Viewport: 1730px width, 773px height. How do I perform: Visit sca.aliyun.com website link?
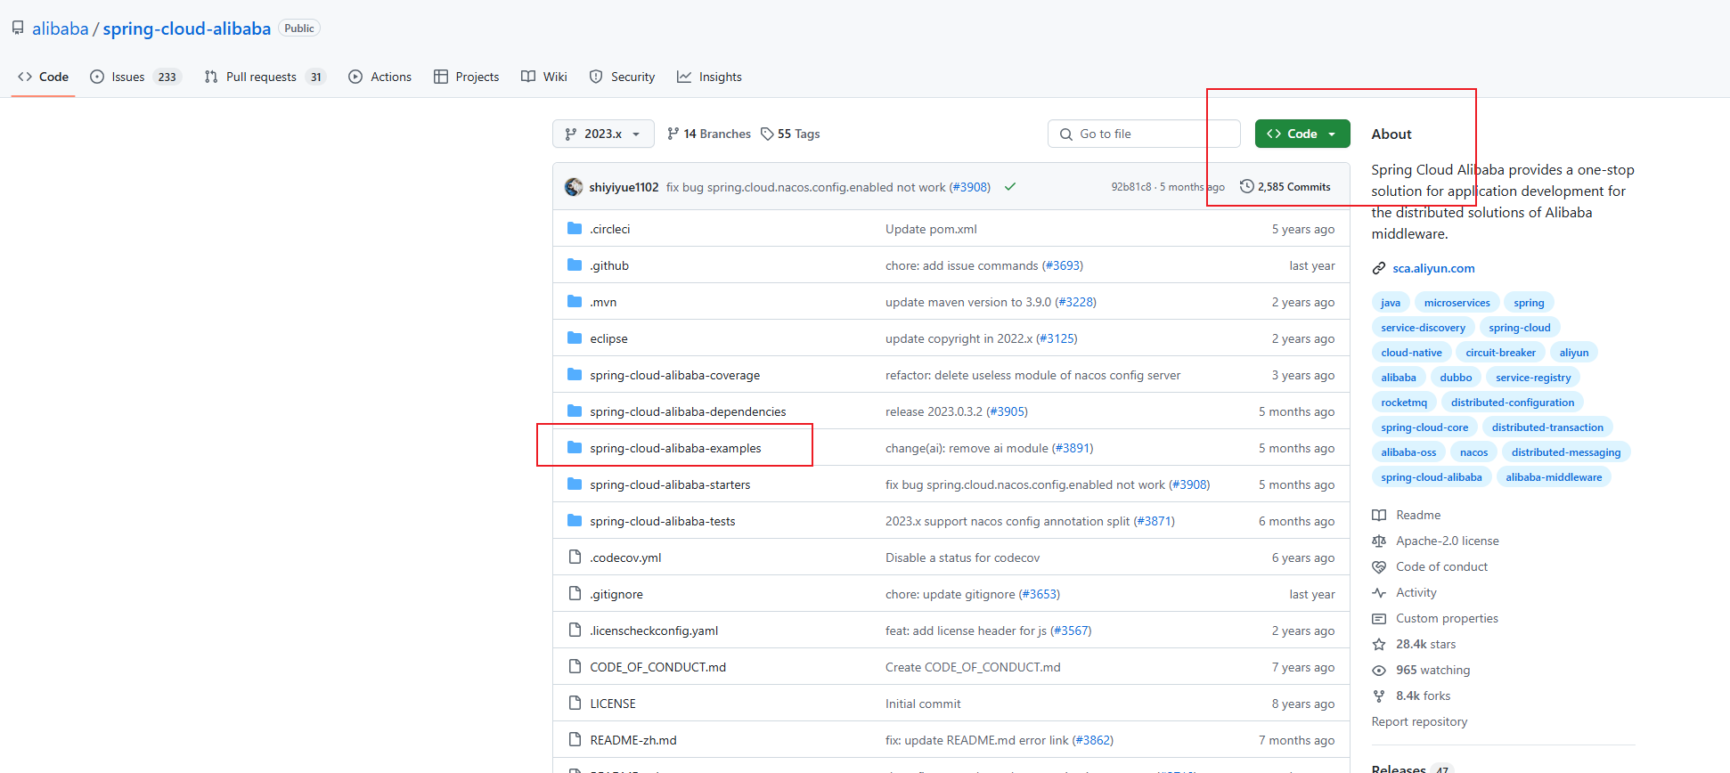coord(1433,268)
